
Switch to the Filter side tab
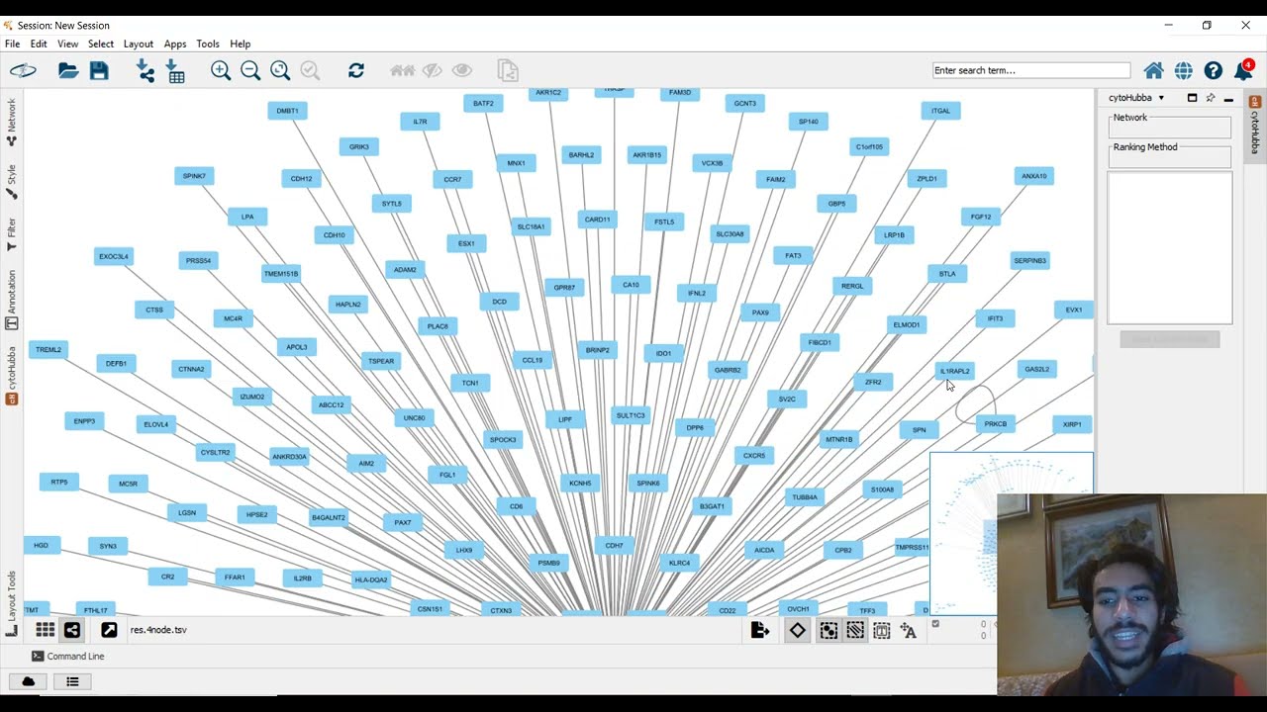click(11, 234)
